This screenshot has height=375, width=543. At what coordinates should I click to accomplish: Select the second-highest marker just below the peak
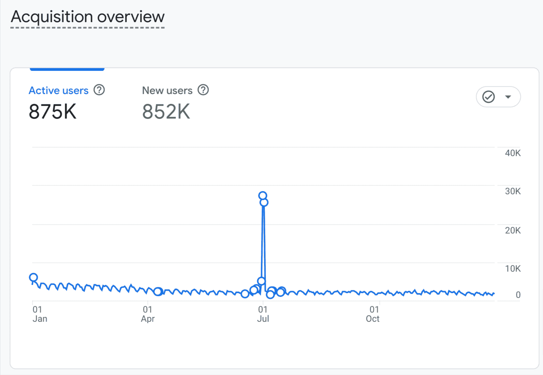pyautogui.click(x=264, y=202)
